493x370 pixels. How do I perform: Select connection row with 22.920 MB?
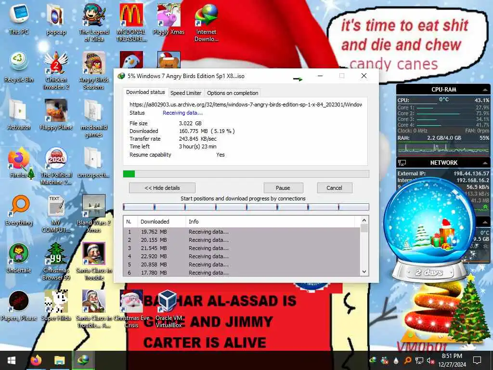click(x=242, y=256)
